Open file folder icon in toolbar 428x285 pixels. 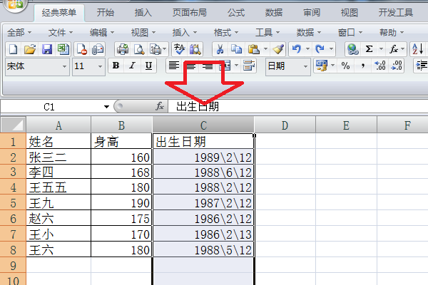point(30,49)
